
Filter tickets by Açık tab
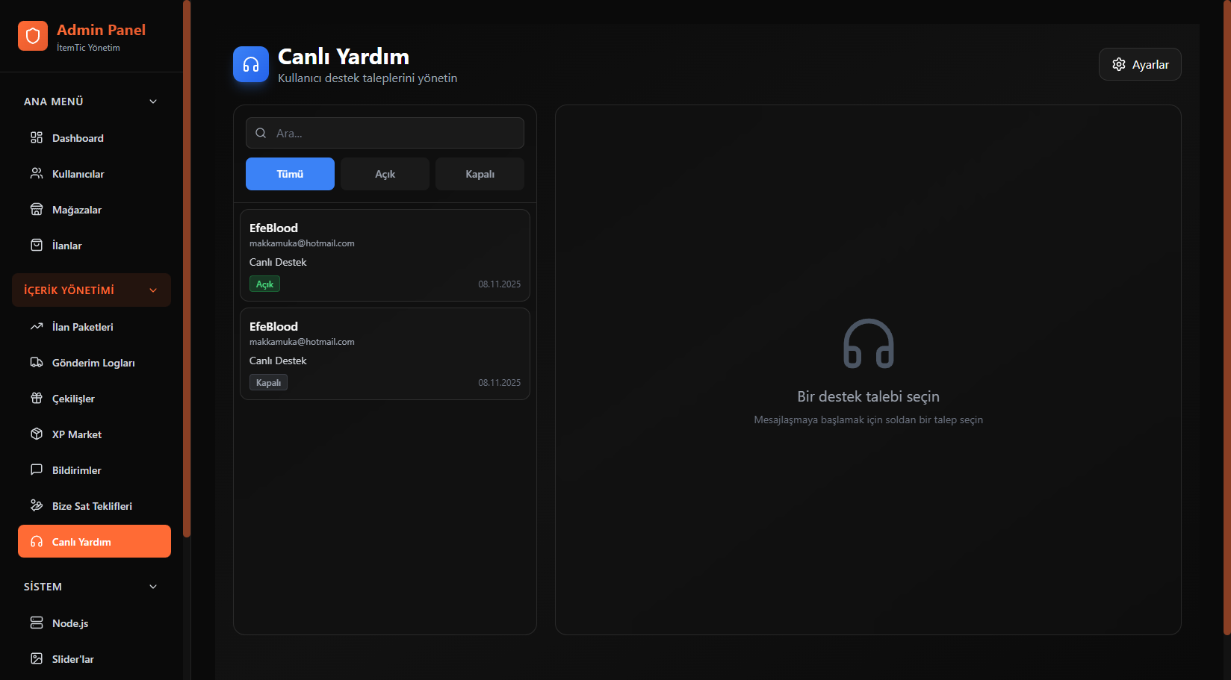(x=385, y=174)
